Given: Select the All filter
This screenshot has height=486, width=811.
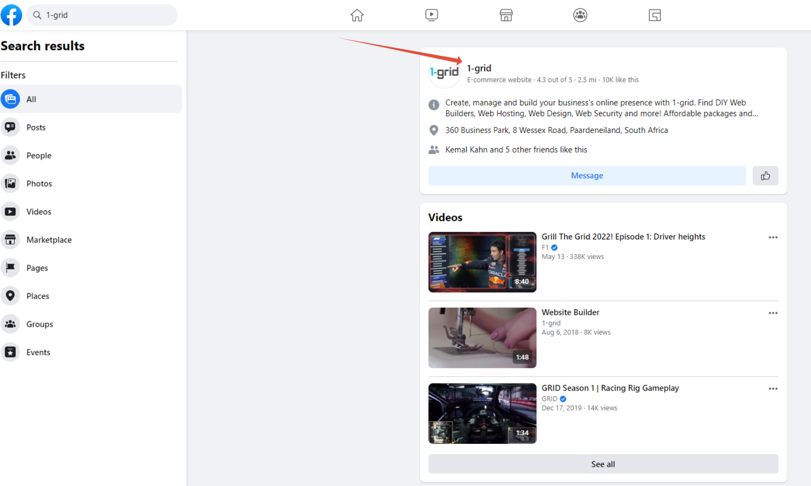Looking at the screenshot, I should (91, 99).
